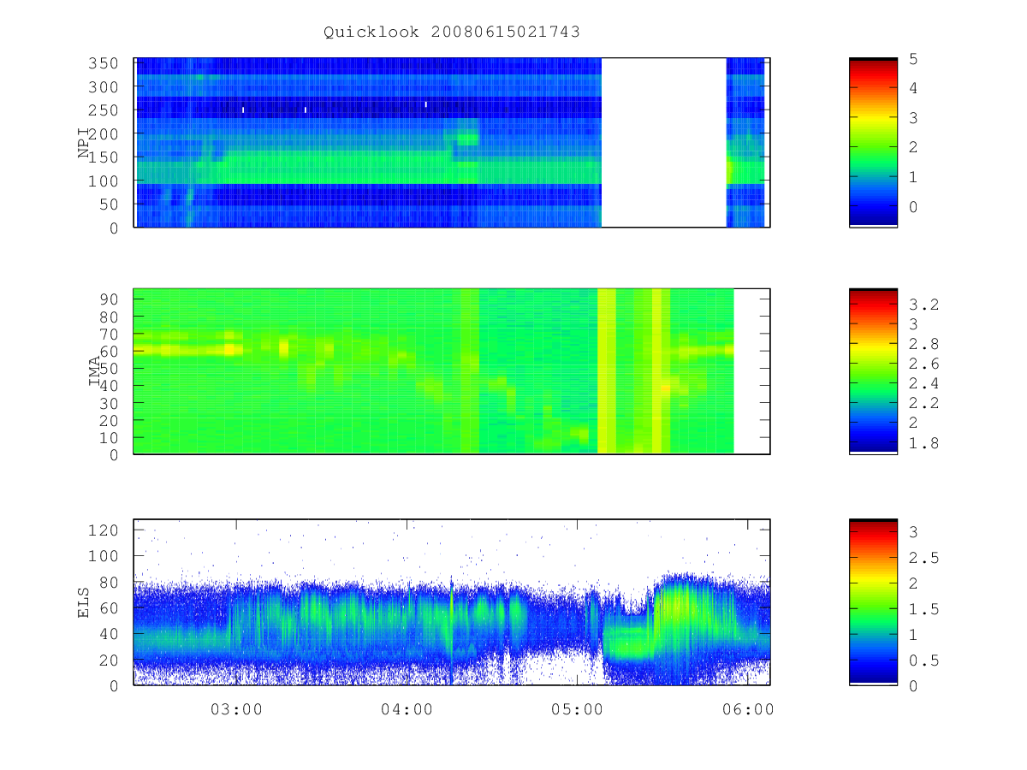Click the 2.2 label on IMA color bar
This screenshot has width=1027, height=770.
(x=924, y=403)
